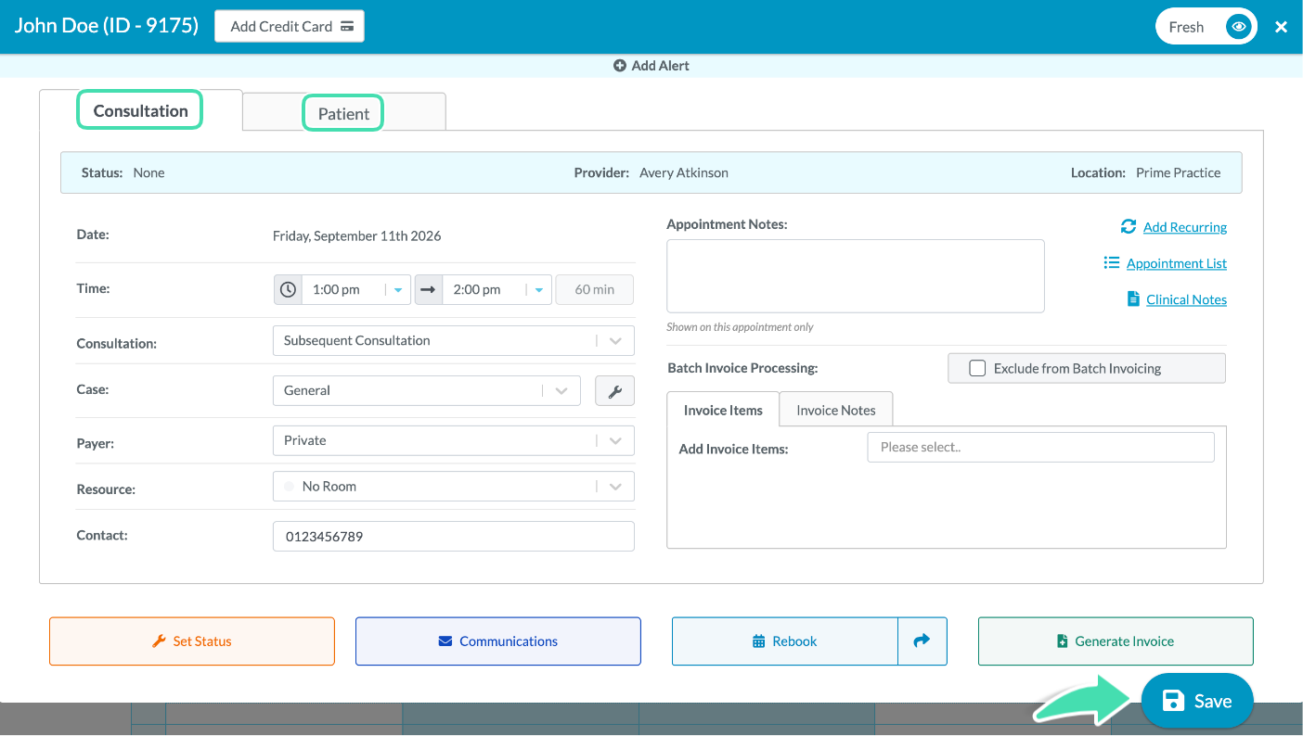Save the appointment
Viewport: 1303px width, 736px height.
point(1197,701)
